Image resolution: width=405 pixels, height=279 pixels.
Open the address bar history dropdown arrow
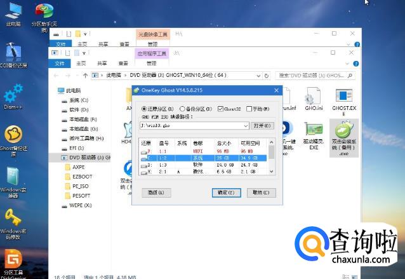pos(258,76)
